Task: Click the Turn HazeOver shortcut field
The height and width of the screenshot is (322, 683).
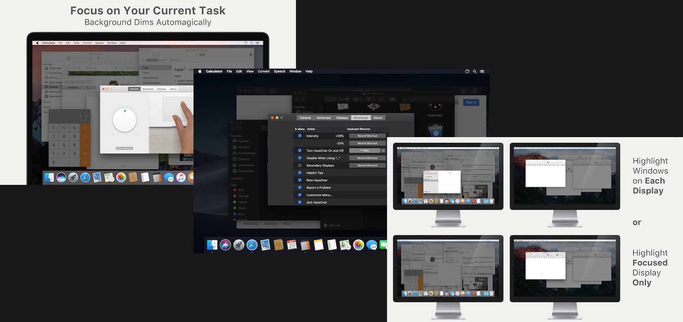Action: click(x=364, y=151)
